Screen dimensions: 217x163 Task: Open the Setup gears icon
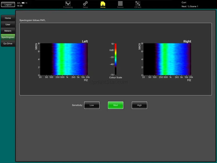coord(85,4)
